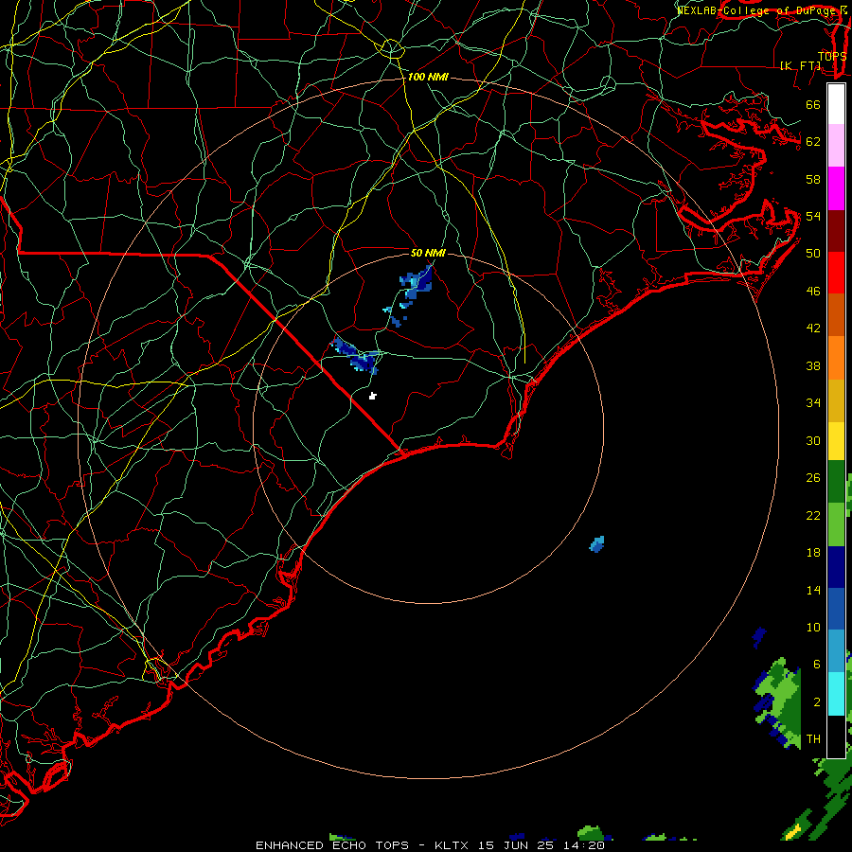852x852 pixels.
Task: Click the "38" scale value
Action: 813,365
